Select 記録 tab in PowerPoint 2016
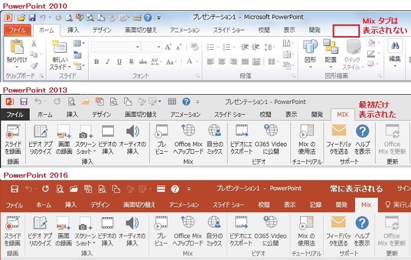Image resolution: width=411 pixels, height=260 pixels. click(316, 205)
